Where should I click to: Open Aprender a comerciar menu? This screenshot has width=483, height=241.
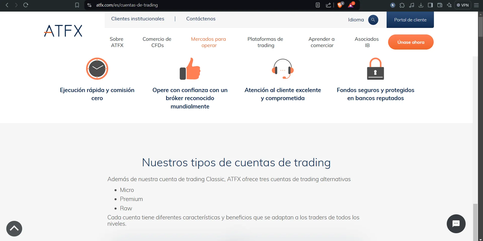pos(322,42)
